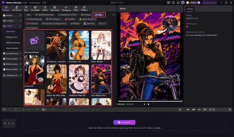
Task: Open the Übergang transitions tool
Action: tap(66, 8)
